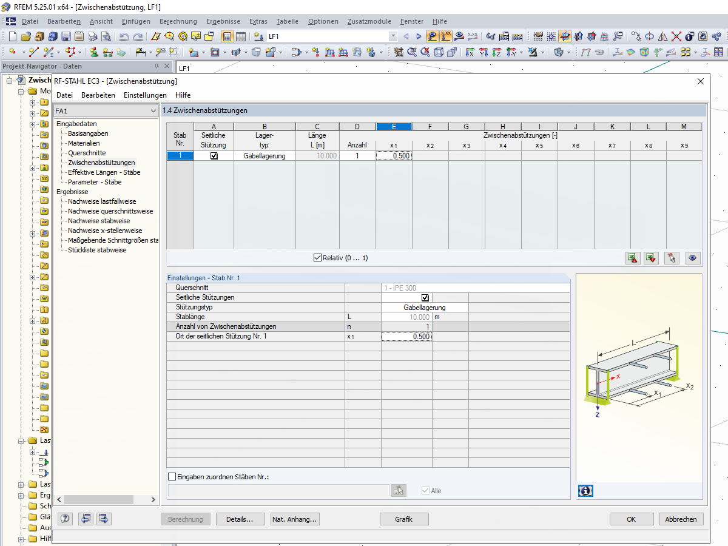Go to previous load case arrow
The height and width of the screenshot is (546, 728).
point(406,36)
